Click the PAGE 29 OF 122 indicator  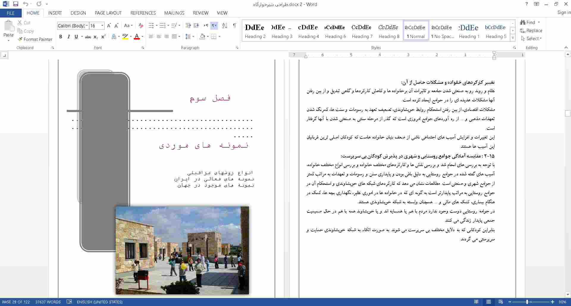[x=16, y=302]
